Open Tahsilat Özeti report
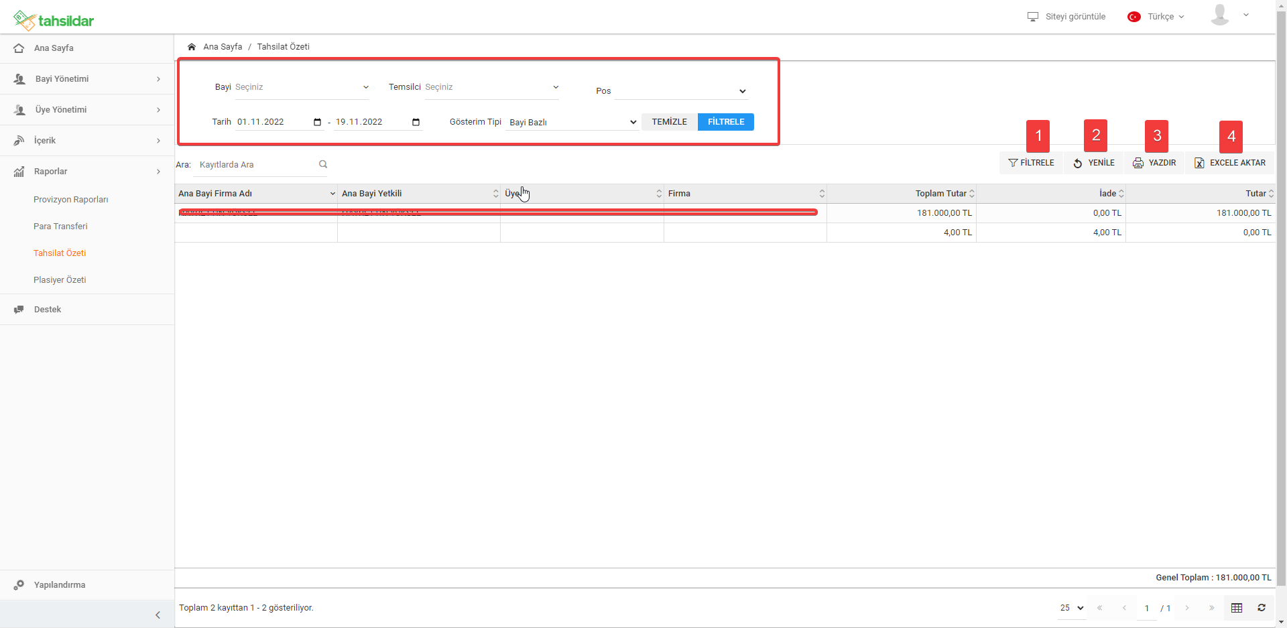The image size is (1287, 628). point(60,253)
